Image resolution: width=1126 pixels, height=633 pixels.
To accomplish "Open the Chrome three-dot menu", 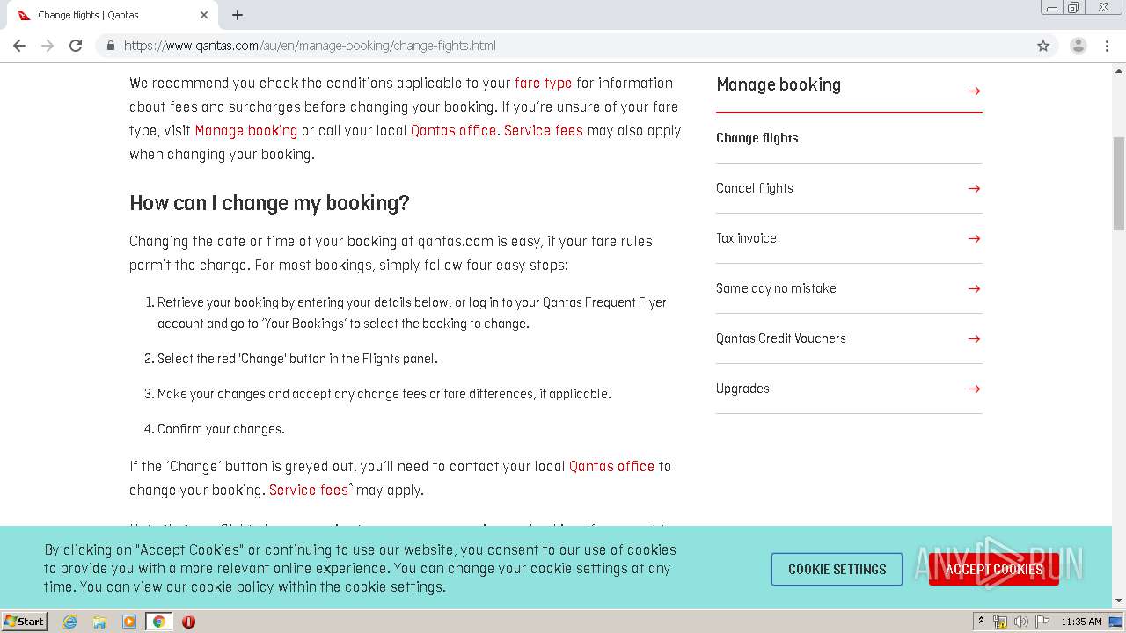I will [1107, 46].
